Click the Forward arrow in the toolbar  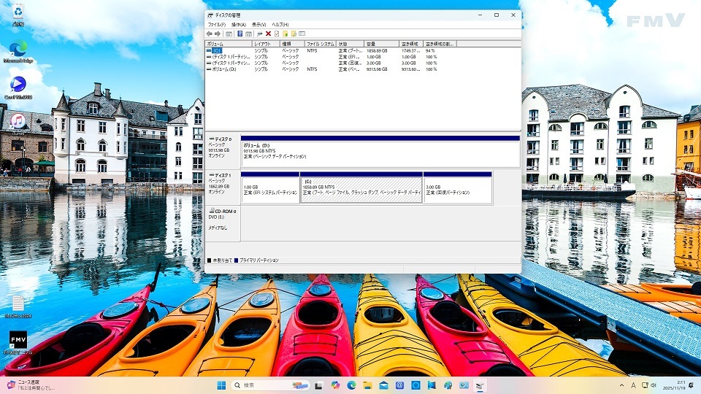(218, 34)
